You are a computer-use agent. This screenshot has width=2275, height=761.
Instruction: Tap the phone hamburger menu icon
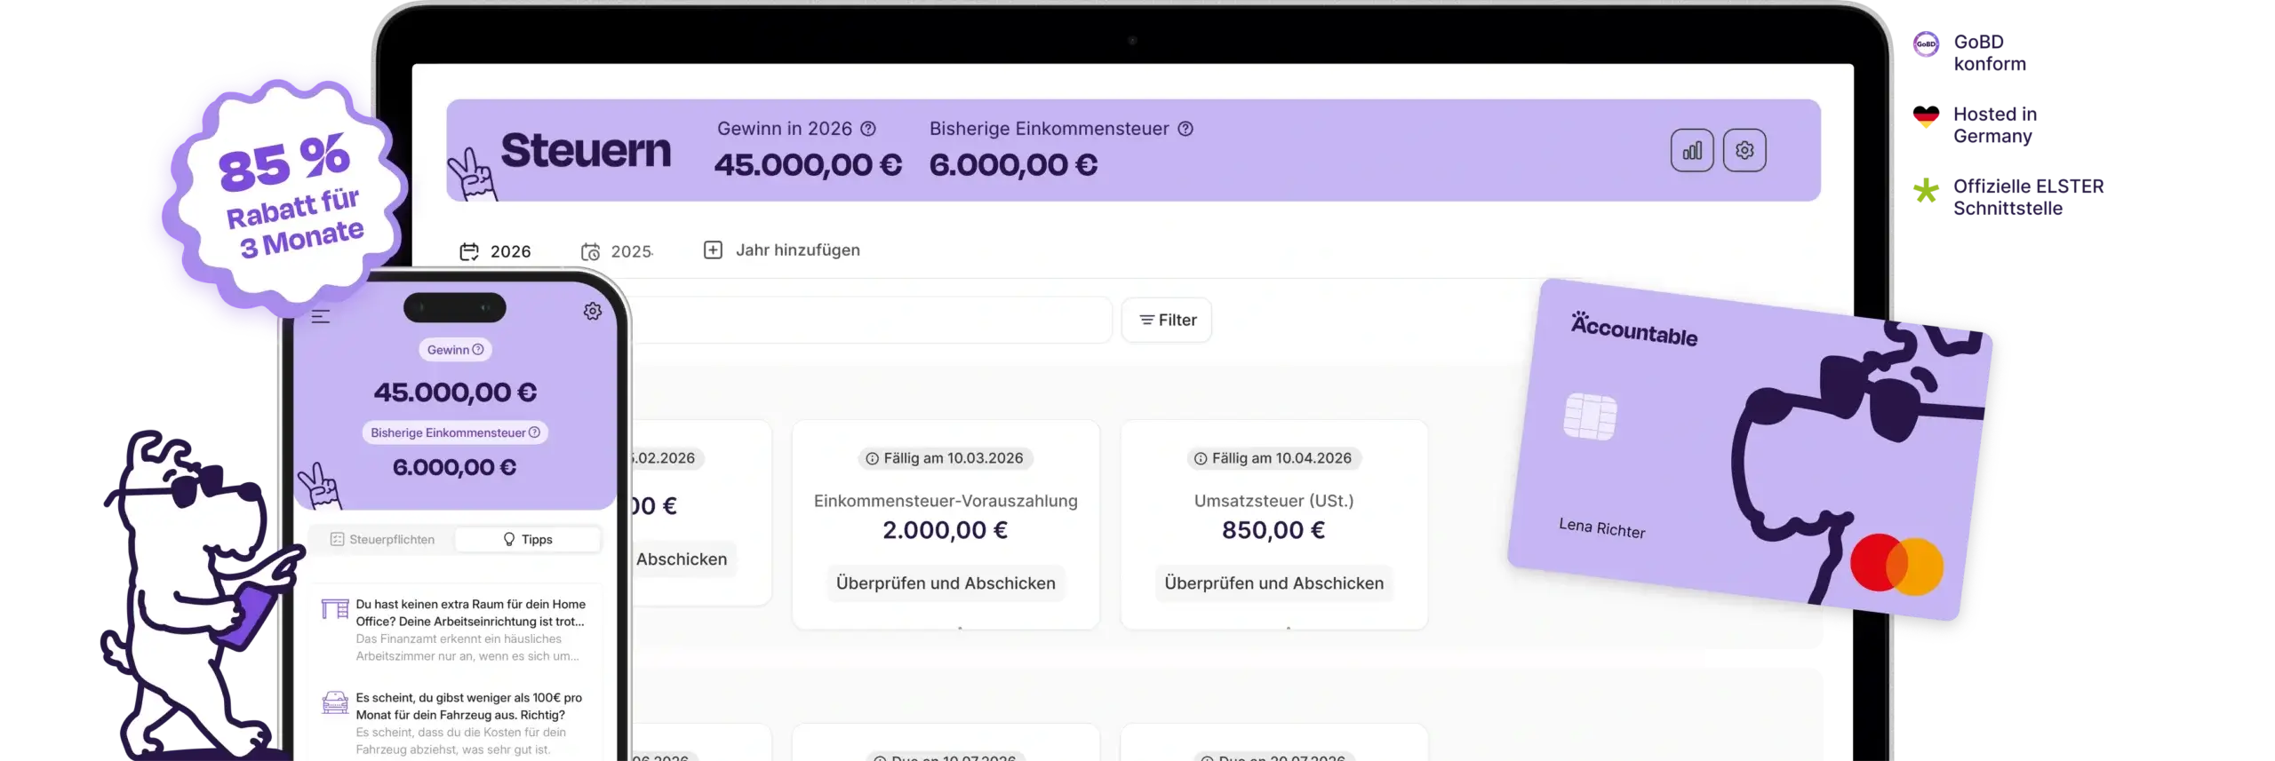[321, 316]
